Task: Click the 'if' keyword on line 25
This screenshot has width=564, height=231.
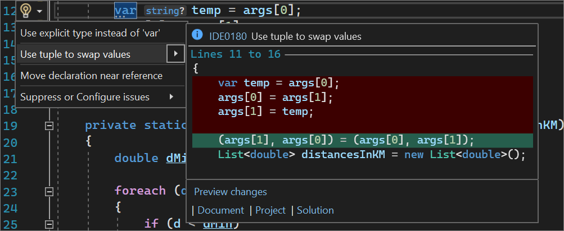Action: tap(151, 224)
